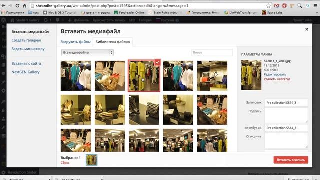Screen dimensions: 320x180
Task: Click the Поиск search field
Action: tap(212, 52)
